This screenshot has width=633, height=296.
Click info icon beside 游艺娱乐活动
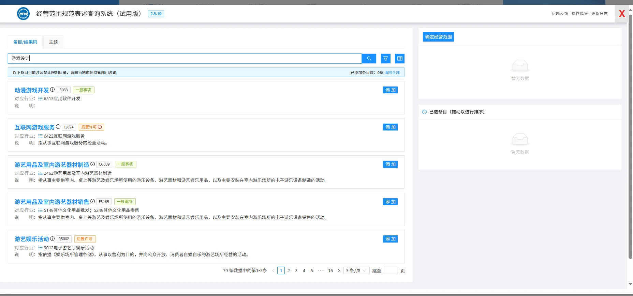point(53,239)
